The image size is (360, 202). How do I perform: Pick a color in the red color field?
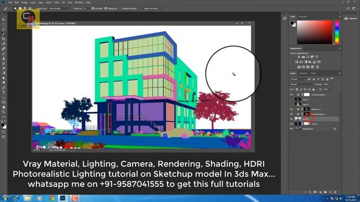point(314,33)
